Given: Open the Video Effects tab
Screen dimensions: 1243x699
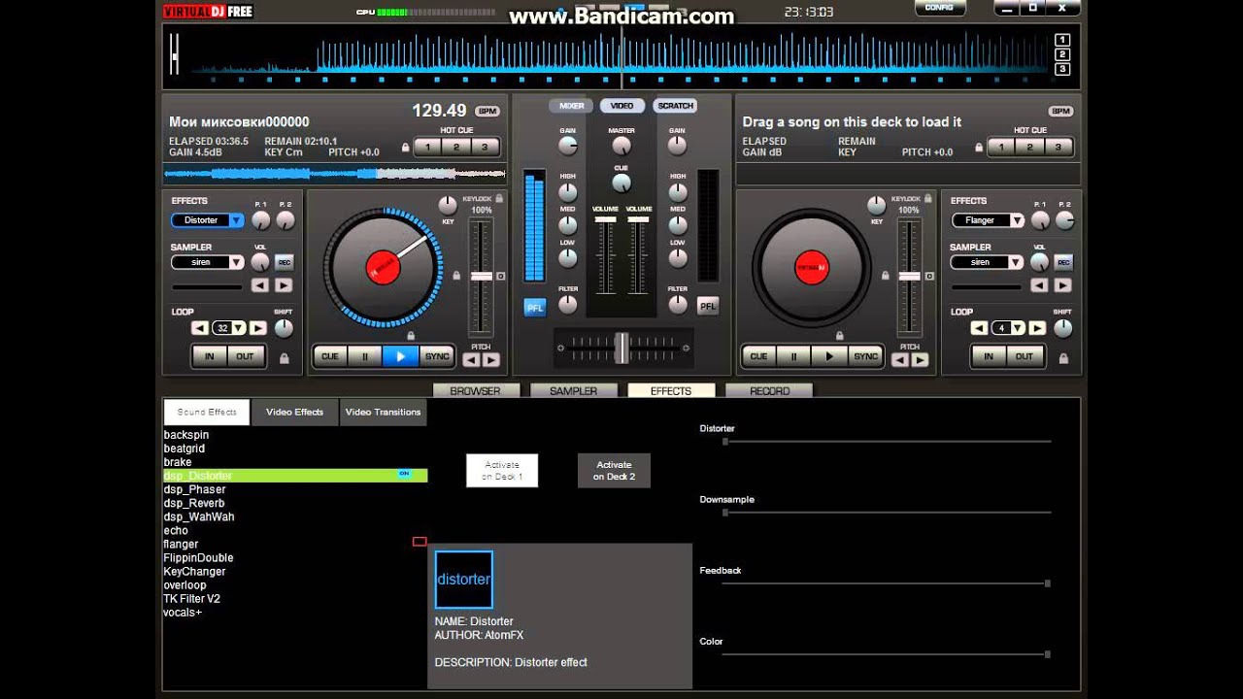Looking at the screenshot, I should (294, 412).
